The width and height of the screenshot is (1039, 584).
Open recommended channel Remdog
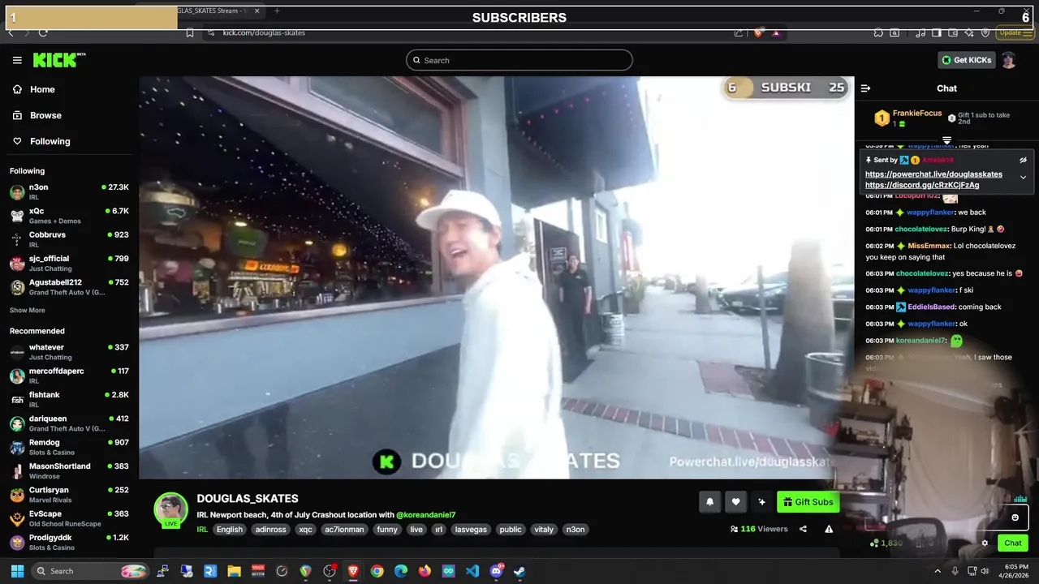69,447
